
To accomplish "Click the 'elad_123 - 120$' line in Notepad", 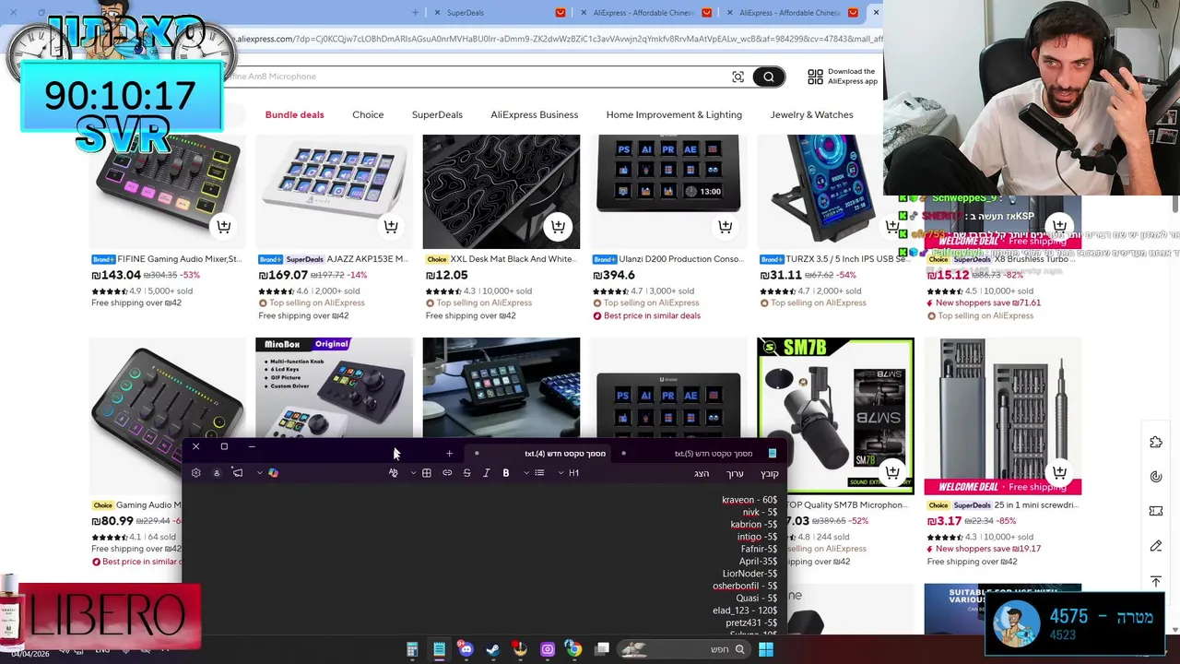I will point(745,611).
